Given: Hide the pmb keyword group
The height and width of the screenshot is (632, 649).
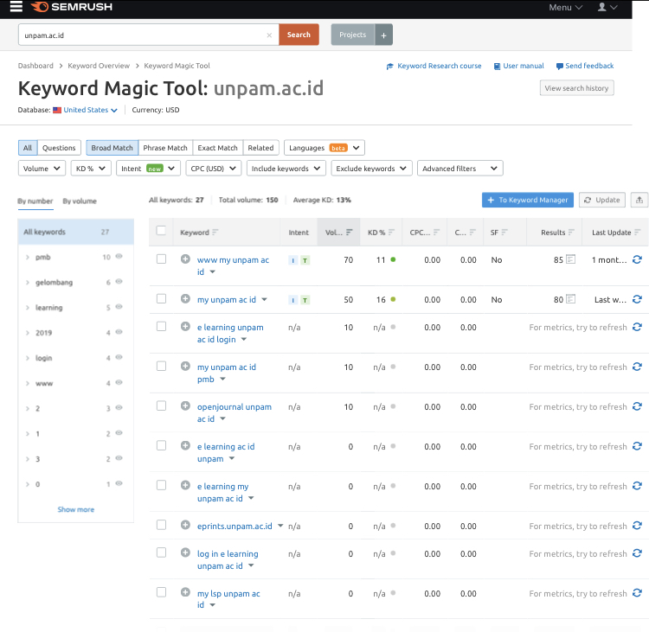Looking at the screenshot, I should tap(119, 257).
